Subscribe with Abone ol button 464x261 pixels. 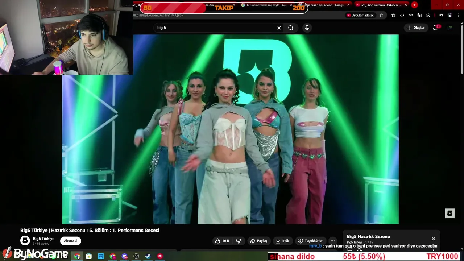click(71, 241)
